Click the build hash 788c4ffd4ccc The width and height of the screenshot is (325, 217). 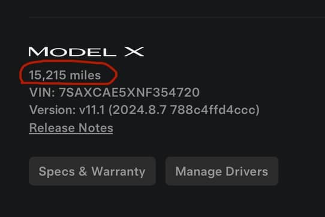pos(212,109)
